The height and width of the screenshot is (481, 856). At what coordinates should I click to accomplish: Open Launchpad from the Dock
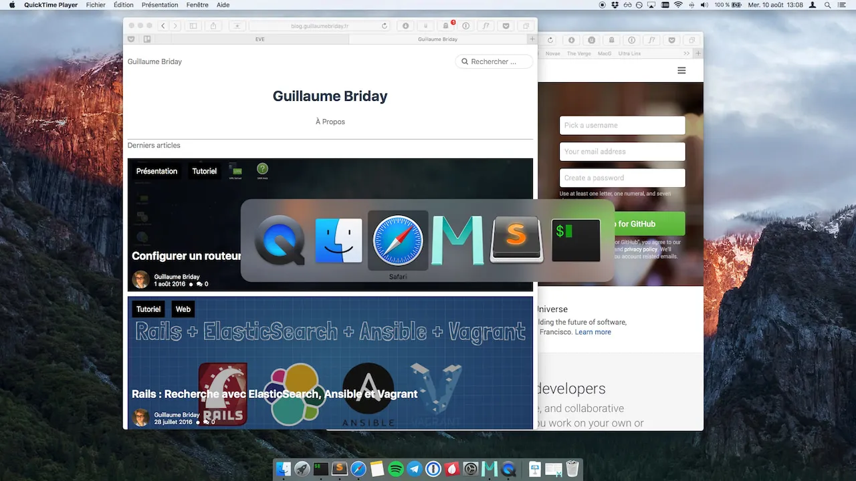[302, 469]
